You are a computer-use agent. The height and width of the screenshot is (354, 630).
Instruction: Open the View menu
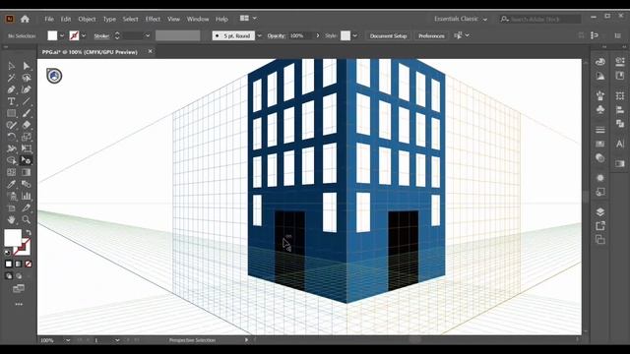point(173,19)
